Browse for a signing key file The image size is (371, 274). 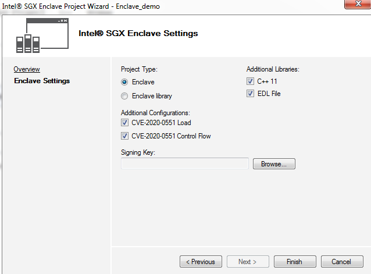[274, 164]
